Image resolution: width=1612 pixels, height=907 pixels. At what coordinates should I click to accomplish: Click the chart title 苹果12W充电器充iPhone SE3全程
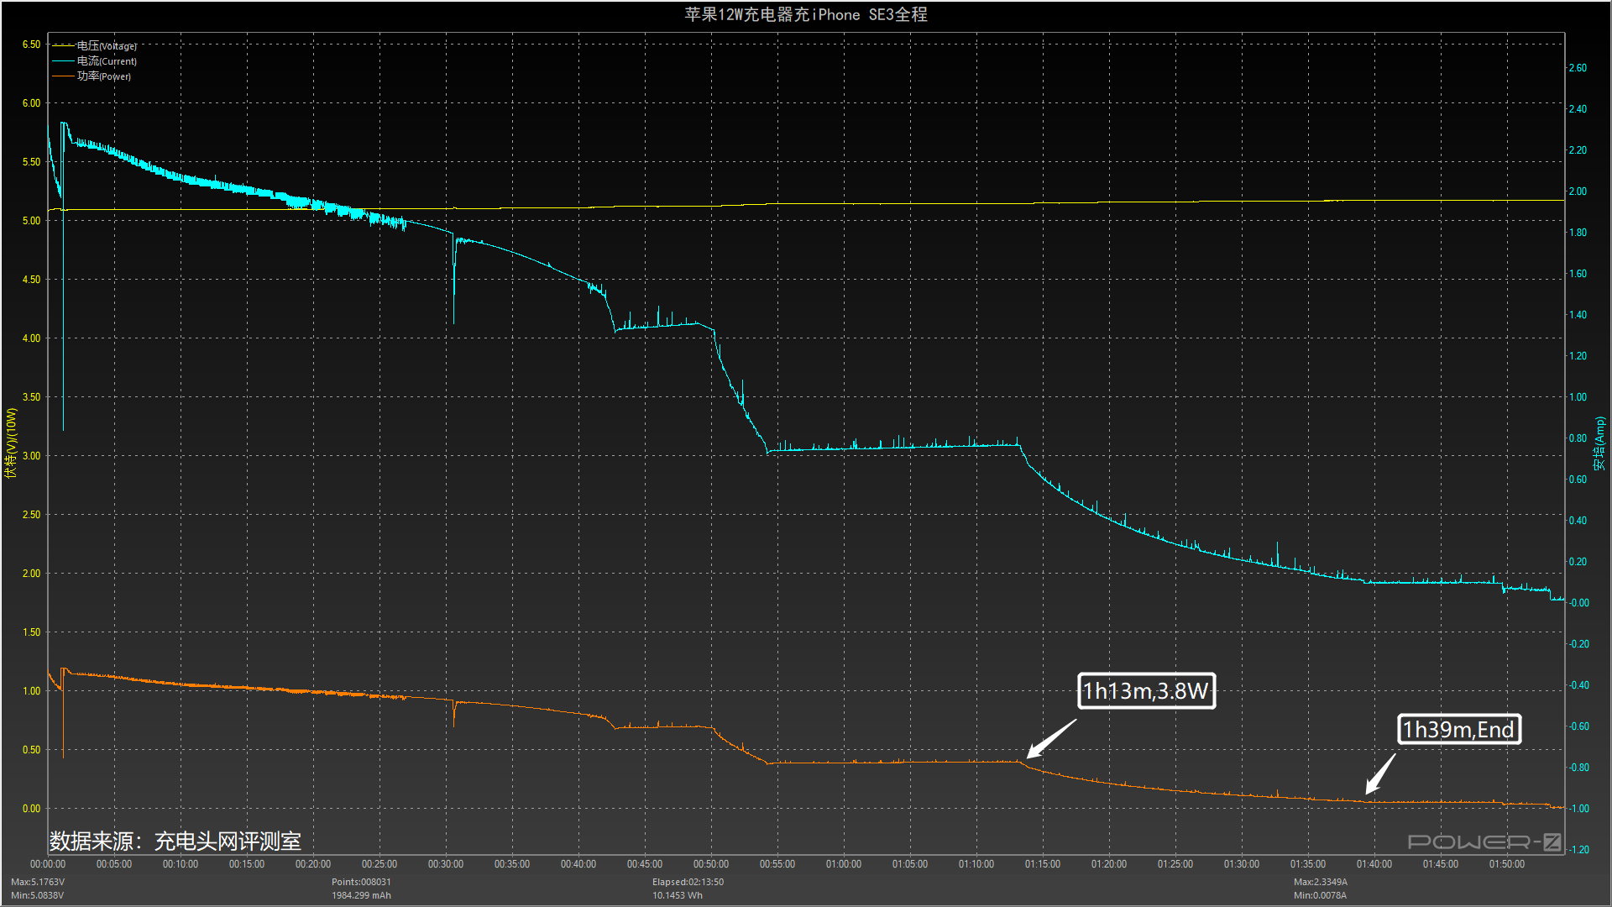[806, 14]
